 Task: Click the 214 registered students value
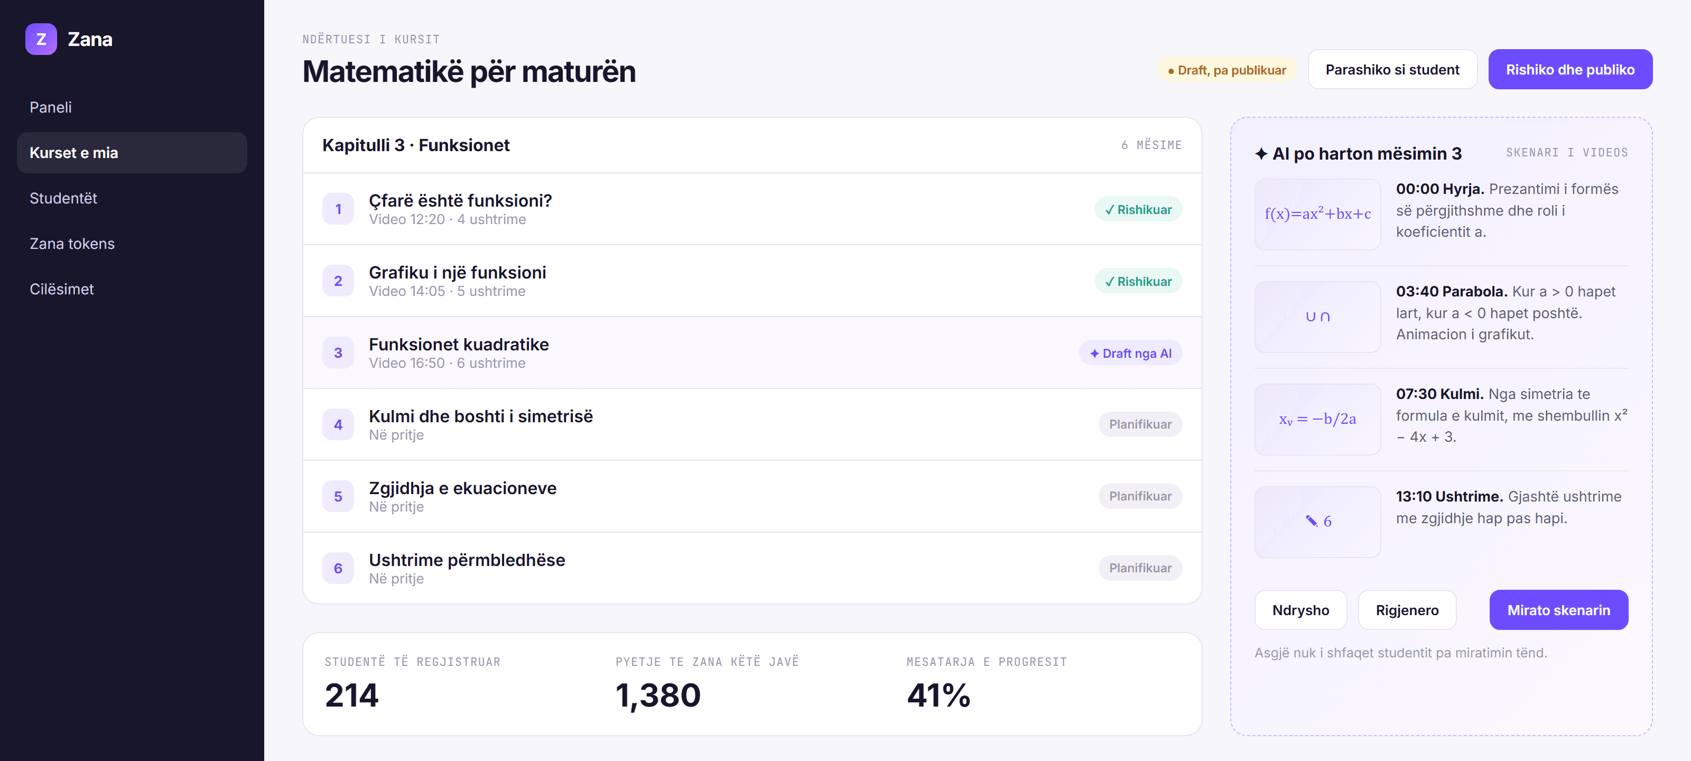(352, 695)
